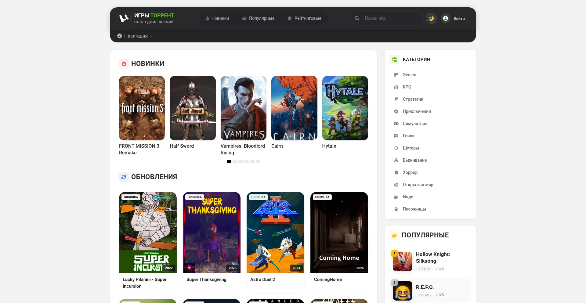
Task: Expand the Навигация dropdown
Action: pos(135,36)
